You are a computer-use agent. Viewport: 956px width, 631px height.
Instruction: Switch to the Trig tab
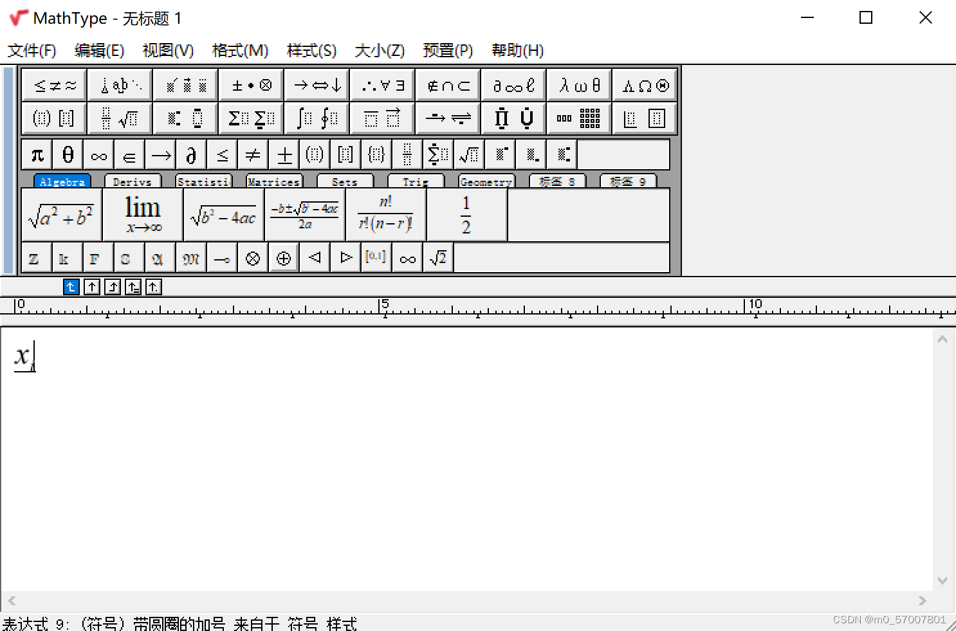click(416, 182)
